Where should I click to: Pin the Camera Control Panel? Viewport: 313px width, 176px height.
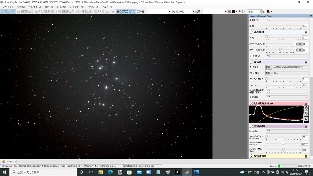pyautogui.click(x=311, y=16)
